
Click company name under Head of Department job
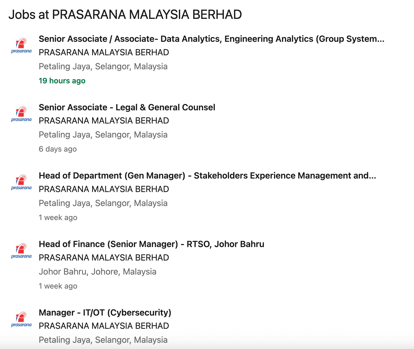(x=104, y=189)
